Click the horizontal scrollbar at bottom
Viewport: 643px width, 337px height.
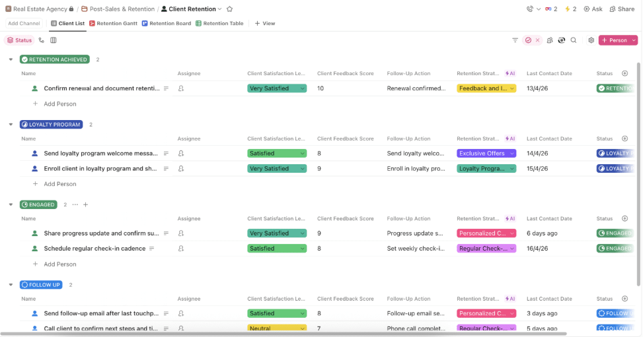(x=284, y=334)
